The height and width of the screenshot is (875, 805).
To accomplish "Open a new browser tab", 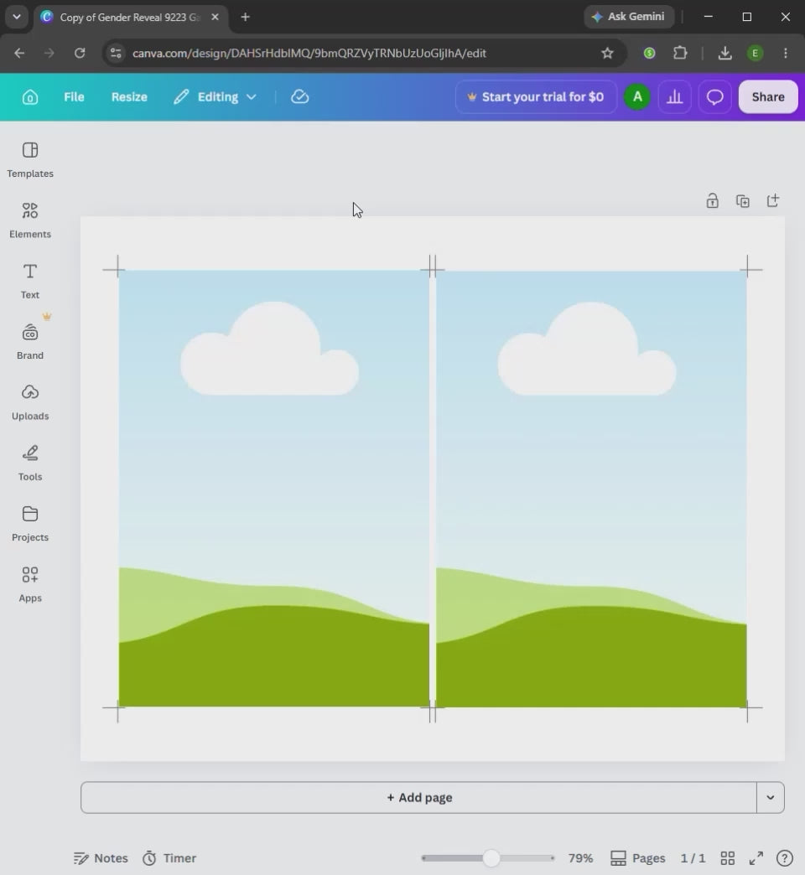I will [245, 18].
